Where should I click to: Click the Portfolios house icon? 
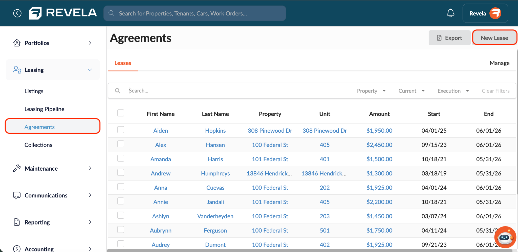point(17,43)
